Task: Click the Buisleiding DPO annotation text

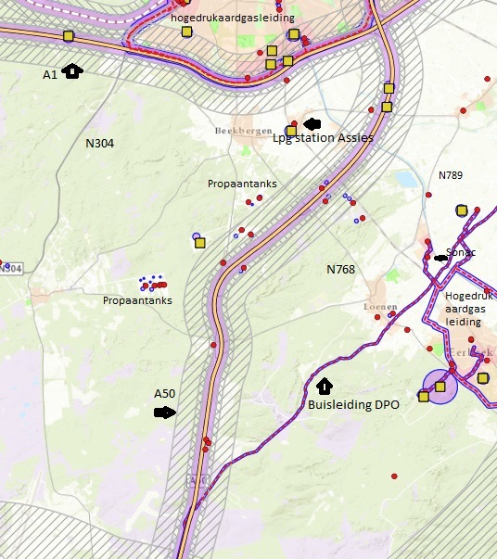Action: (353, 404)
